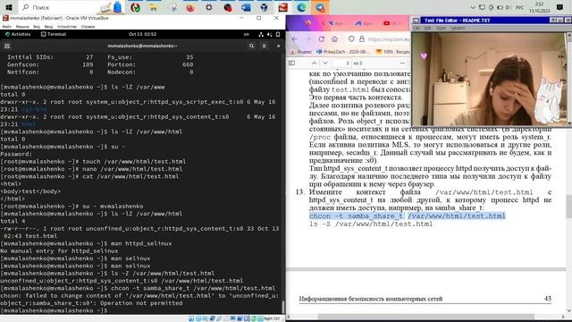Screen dimensions: 572x322
Task: Click the Firefox home button
Action: pyautogui.click(x=334, y=39)
